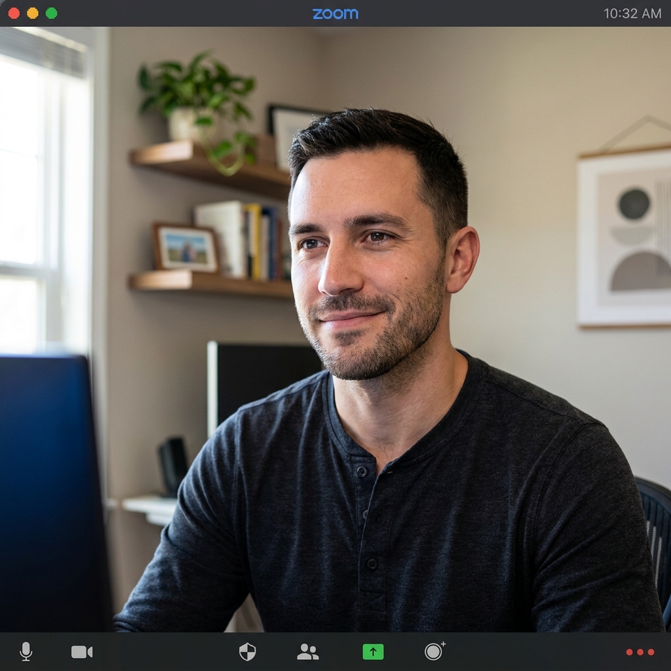Open the red three-dot More menu
The height and width of the screenshot is (671, 671).
pos(640,651)
